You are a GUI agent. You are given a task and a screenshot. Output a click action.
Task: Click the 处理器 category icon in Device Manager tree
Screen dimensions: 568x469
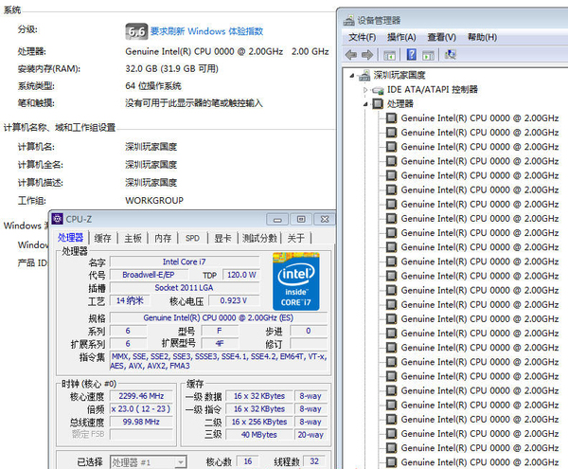tap(378, 104)
